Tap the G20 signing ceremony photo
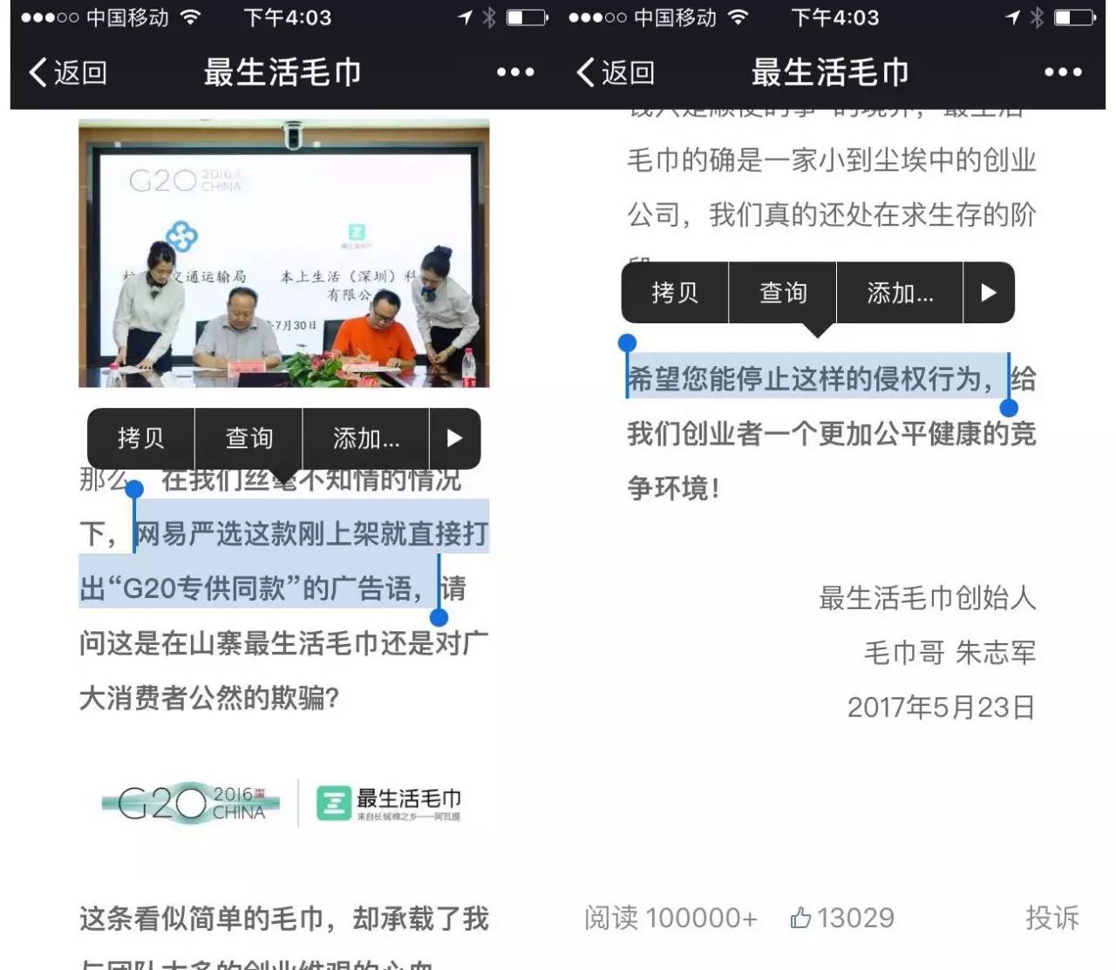The width and height of the screenshot is (1116, 970). (x=283, y=253)
